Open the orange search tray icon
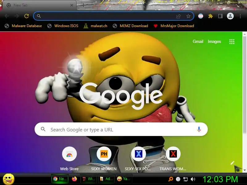Screen dimensions: 247x185 coord(171,179)
